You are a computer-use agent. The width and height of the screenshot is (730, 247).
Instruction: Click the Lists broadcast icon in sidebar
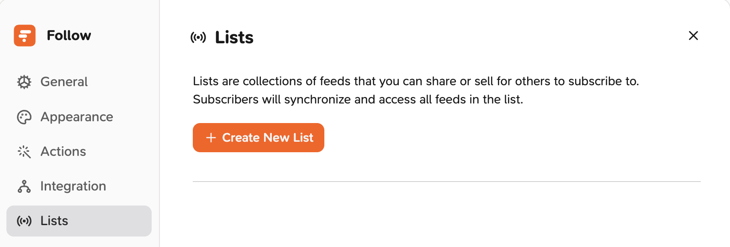click(x=24, y=221)
